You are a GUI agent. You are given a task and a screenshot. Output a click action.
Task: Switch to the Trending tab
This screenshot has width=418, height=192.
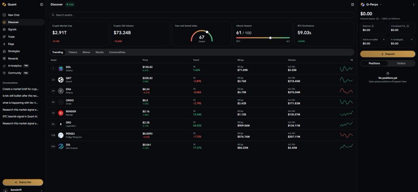click(x=58, y=52)
